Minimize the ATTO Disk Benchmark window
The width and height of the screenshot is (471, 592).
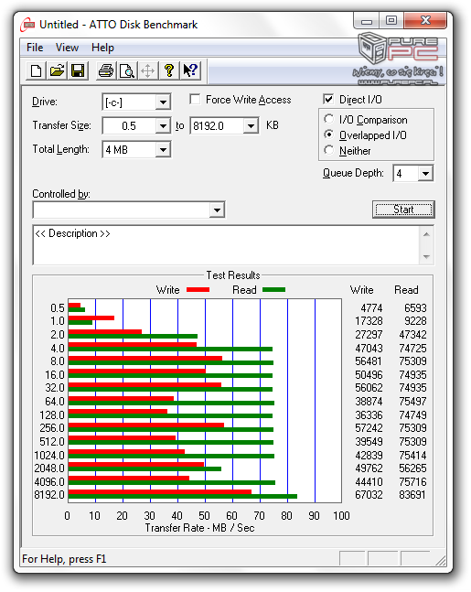pos(367,21)
